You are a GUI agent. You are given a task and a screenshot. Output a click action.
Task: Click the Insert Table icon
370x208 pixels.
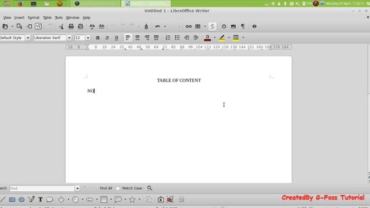click(198, 27)
